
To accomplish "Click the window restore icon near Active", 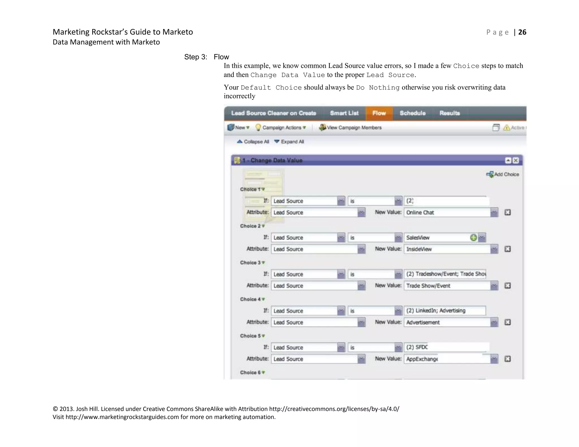I will [496, 127].
